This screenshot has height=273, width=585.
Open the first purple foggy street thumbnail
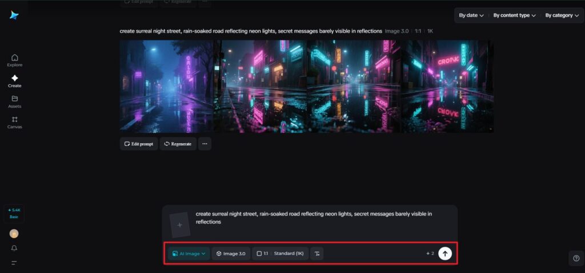[x=166, y=87]
